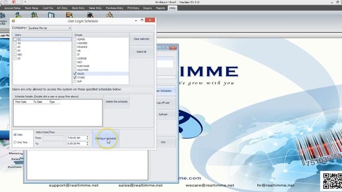Screen dimensions: 342x192
Task: Click the Type column header
Action: 52,102
